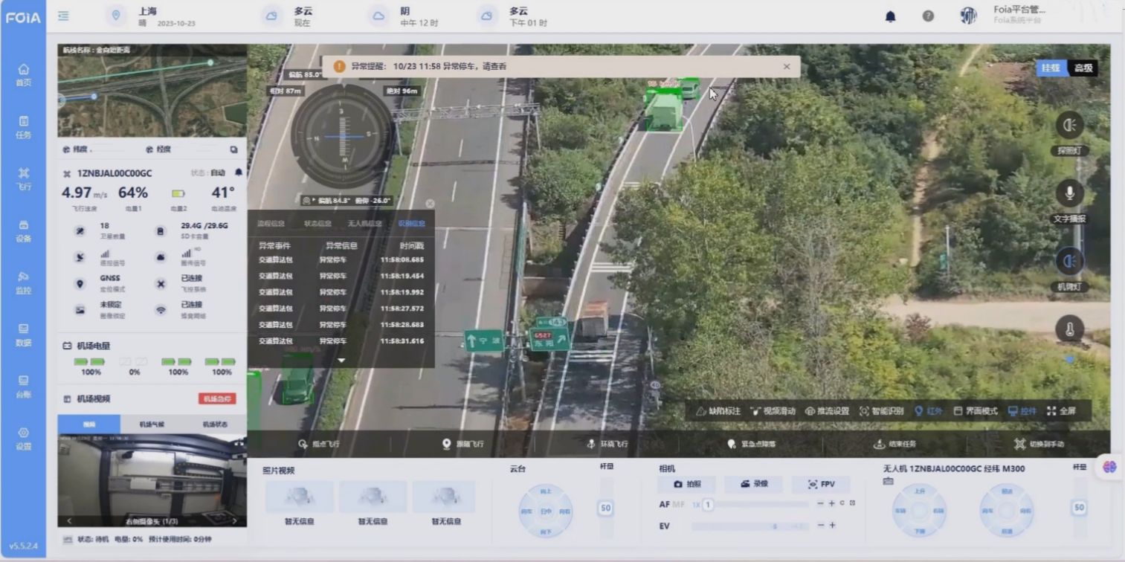Expand the anomaly list with down arrow
Screen dimensions: 1125x562
(341, 361)
